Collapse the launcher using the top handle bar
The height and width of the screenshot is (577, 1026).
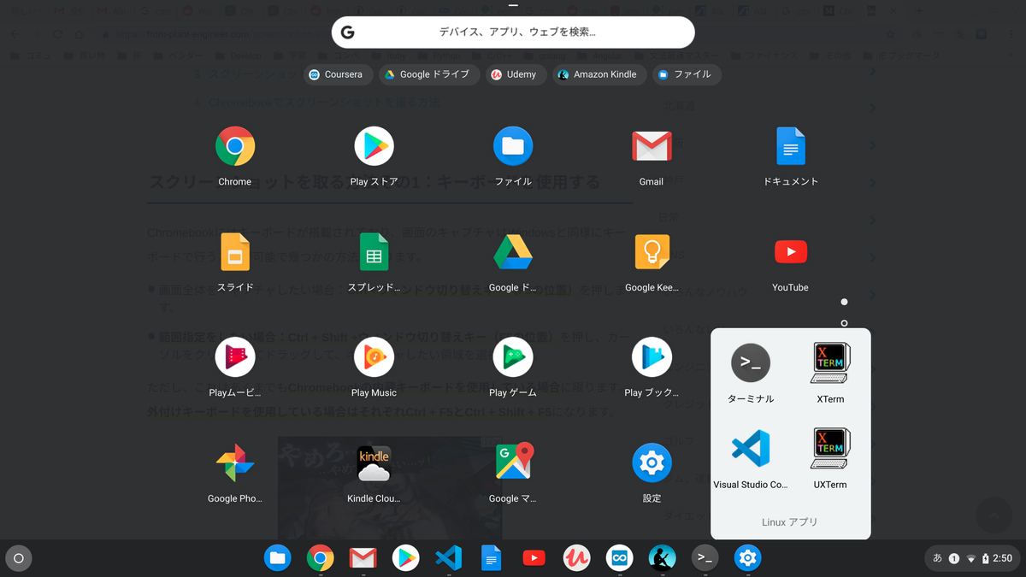coord(513,5)
